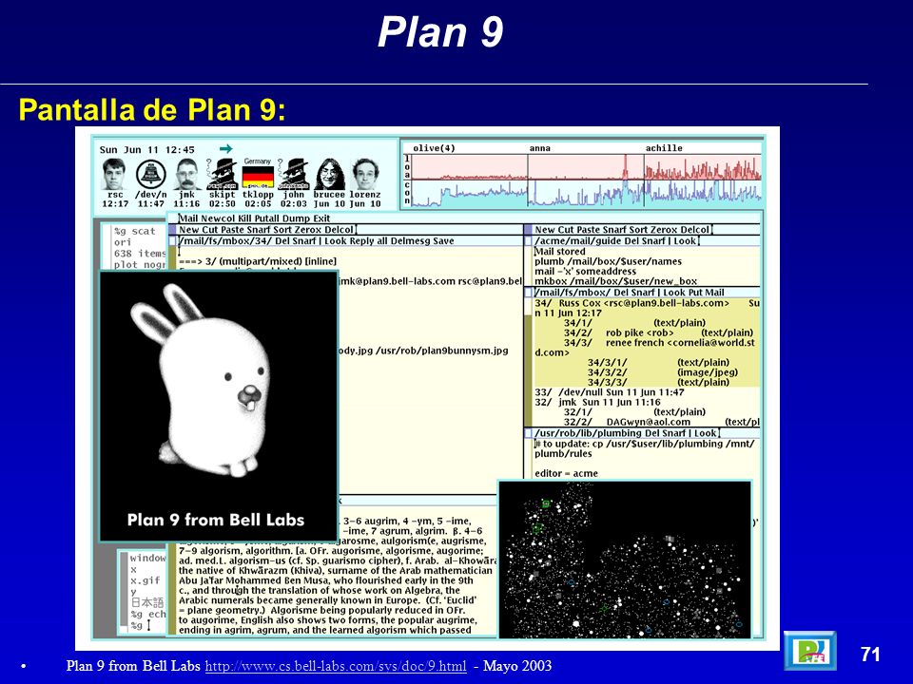
Task: Select the '32/2/ DAGwyn@aol.com' part
Action: tap(662, 422)
